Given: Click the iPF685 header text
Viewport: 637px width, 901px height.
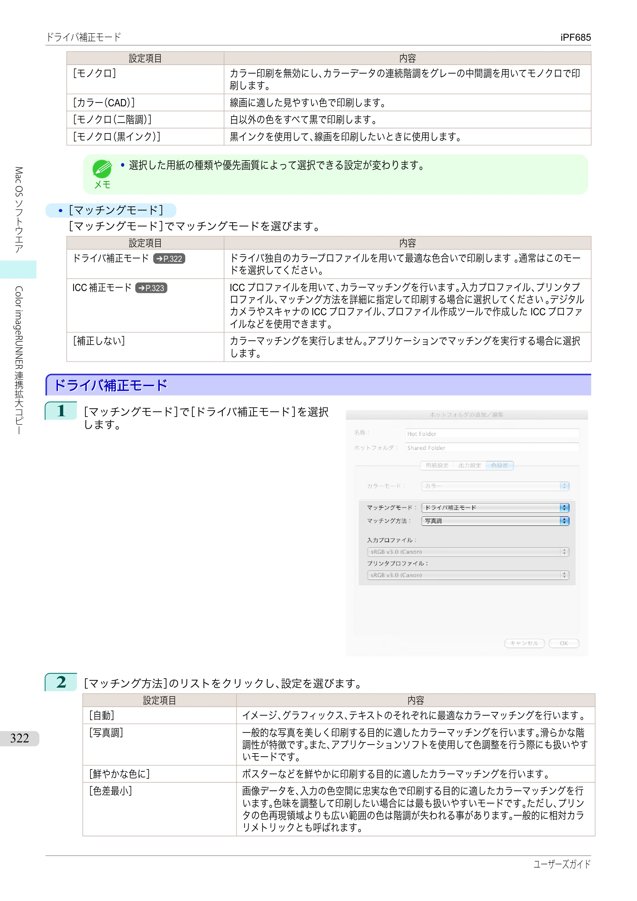Looking at the screenshot, I should click(x=576, y=38).
